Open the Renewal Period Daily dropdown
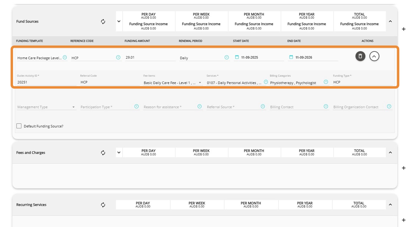This screenshot has width=406, height=227. coord(227,57)
